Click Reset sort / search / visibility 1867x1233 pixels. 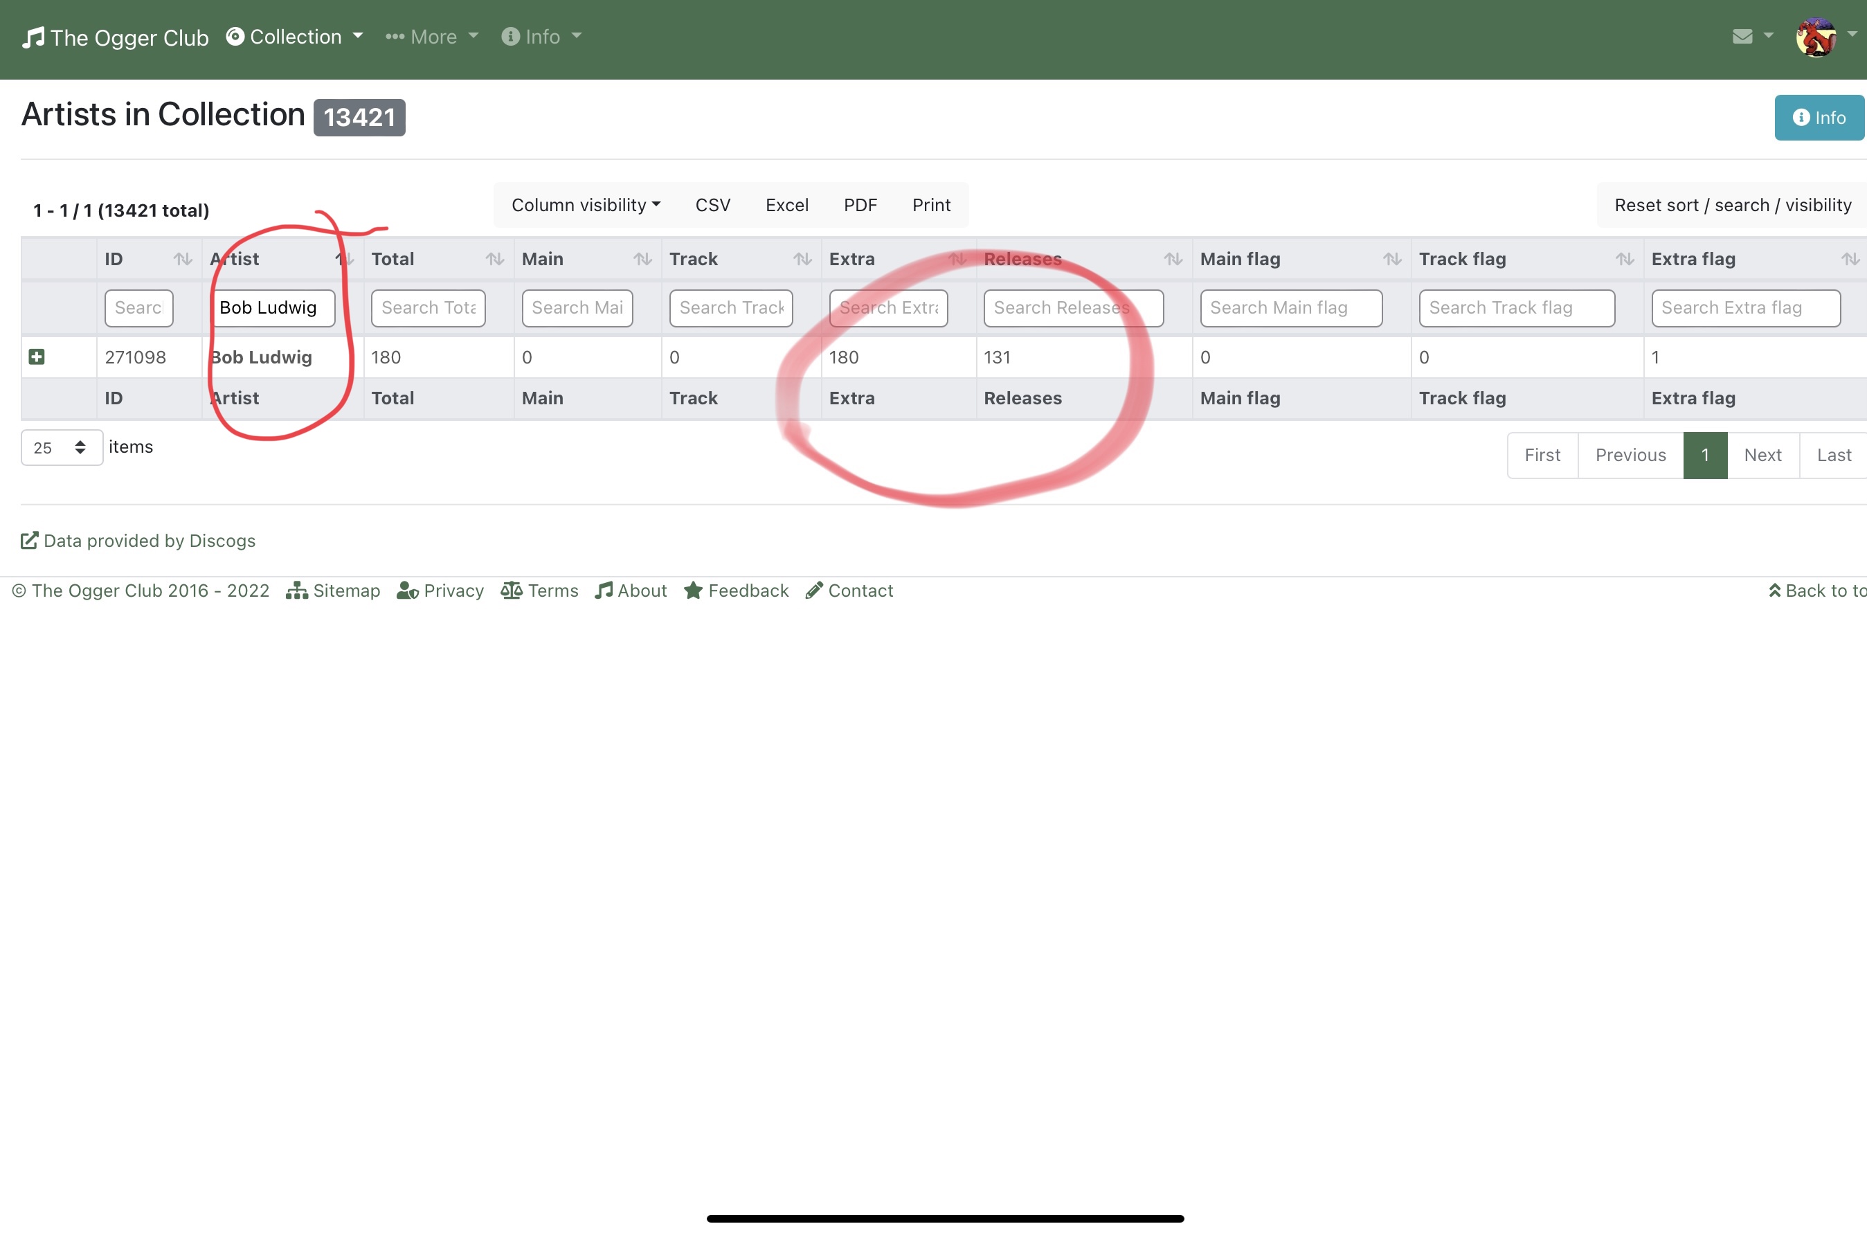click(1732, 205)
